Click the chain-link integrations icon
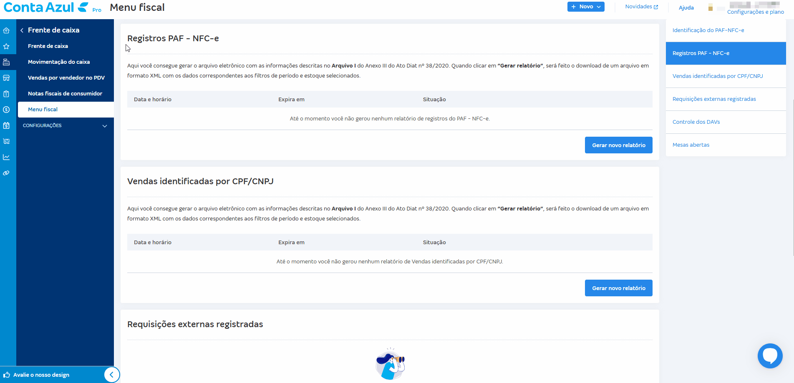The height and width of the screenshot is (383, 794). point(7,173)
